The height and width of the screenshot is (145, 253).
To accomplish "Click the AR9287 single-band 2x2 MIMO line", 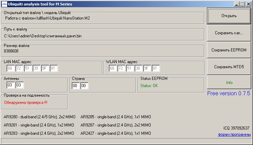I will (116, 125).
